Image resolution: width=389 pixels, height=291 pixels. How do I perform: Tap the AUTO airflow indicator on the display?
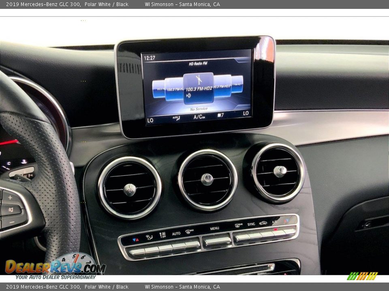click(x=176, y=118)
